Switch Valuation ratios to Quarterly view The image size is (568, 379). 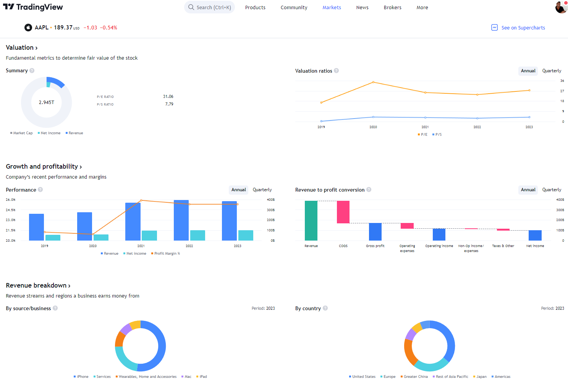[x=552, y=71]
